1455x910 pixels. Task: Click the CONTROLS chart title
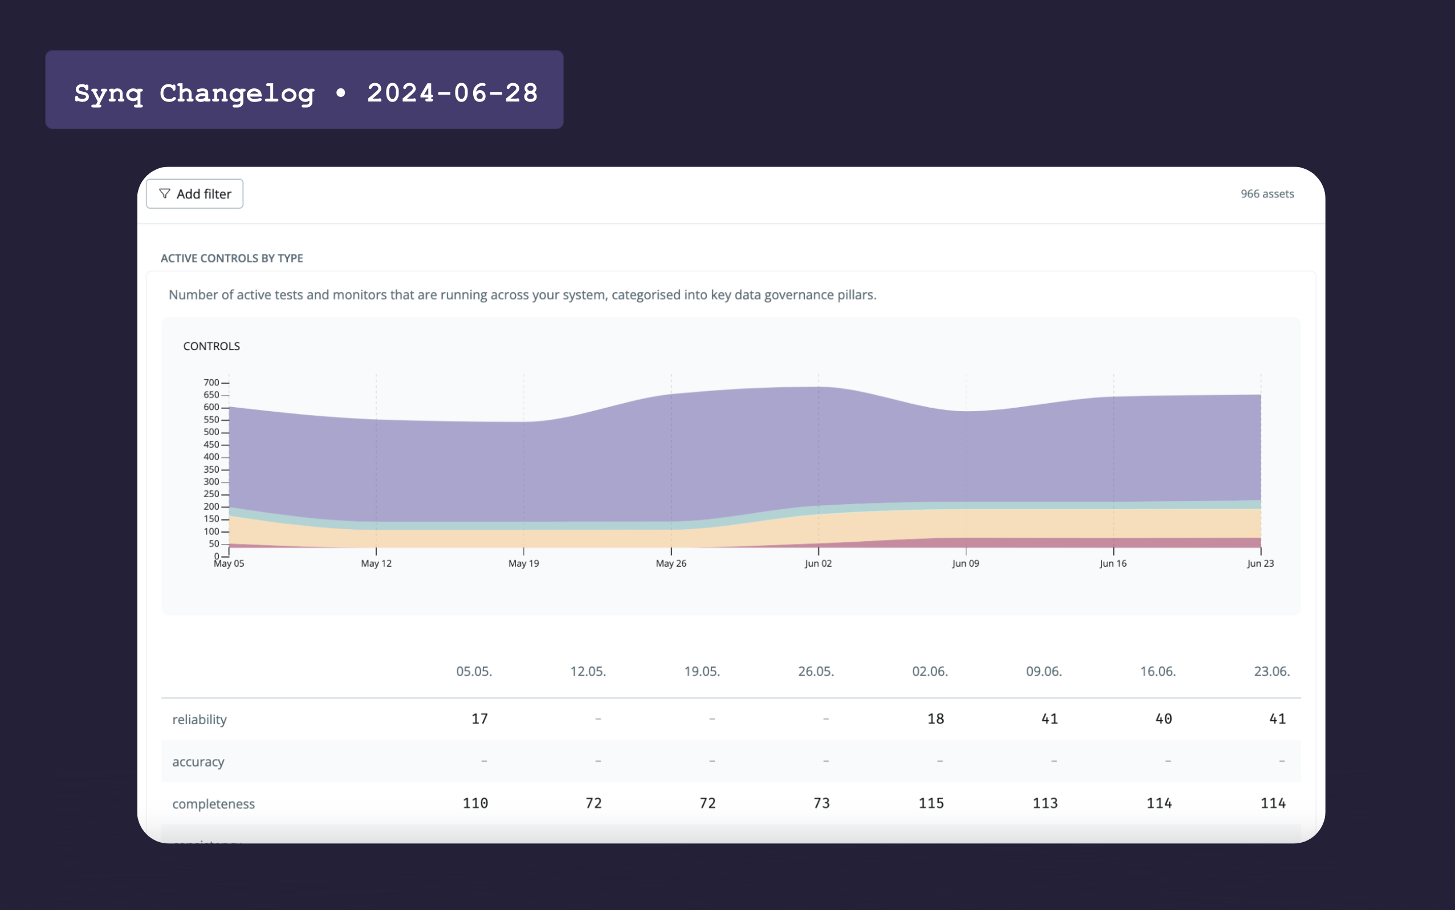212,346
